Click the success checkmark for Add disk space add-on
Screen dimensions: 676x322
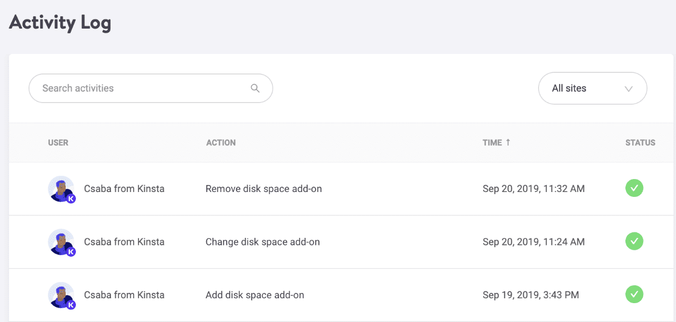pyautogui.click(x=634, y=294)
